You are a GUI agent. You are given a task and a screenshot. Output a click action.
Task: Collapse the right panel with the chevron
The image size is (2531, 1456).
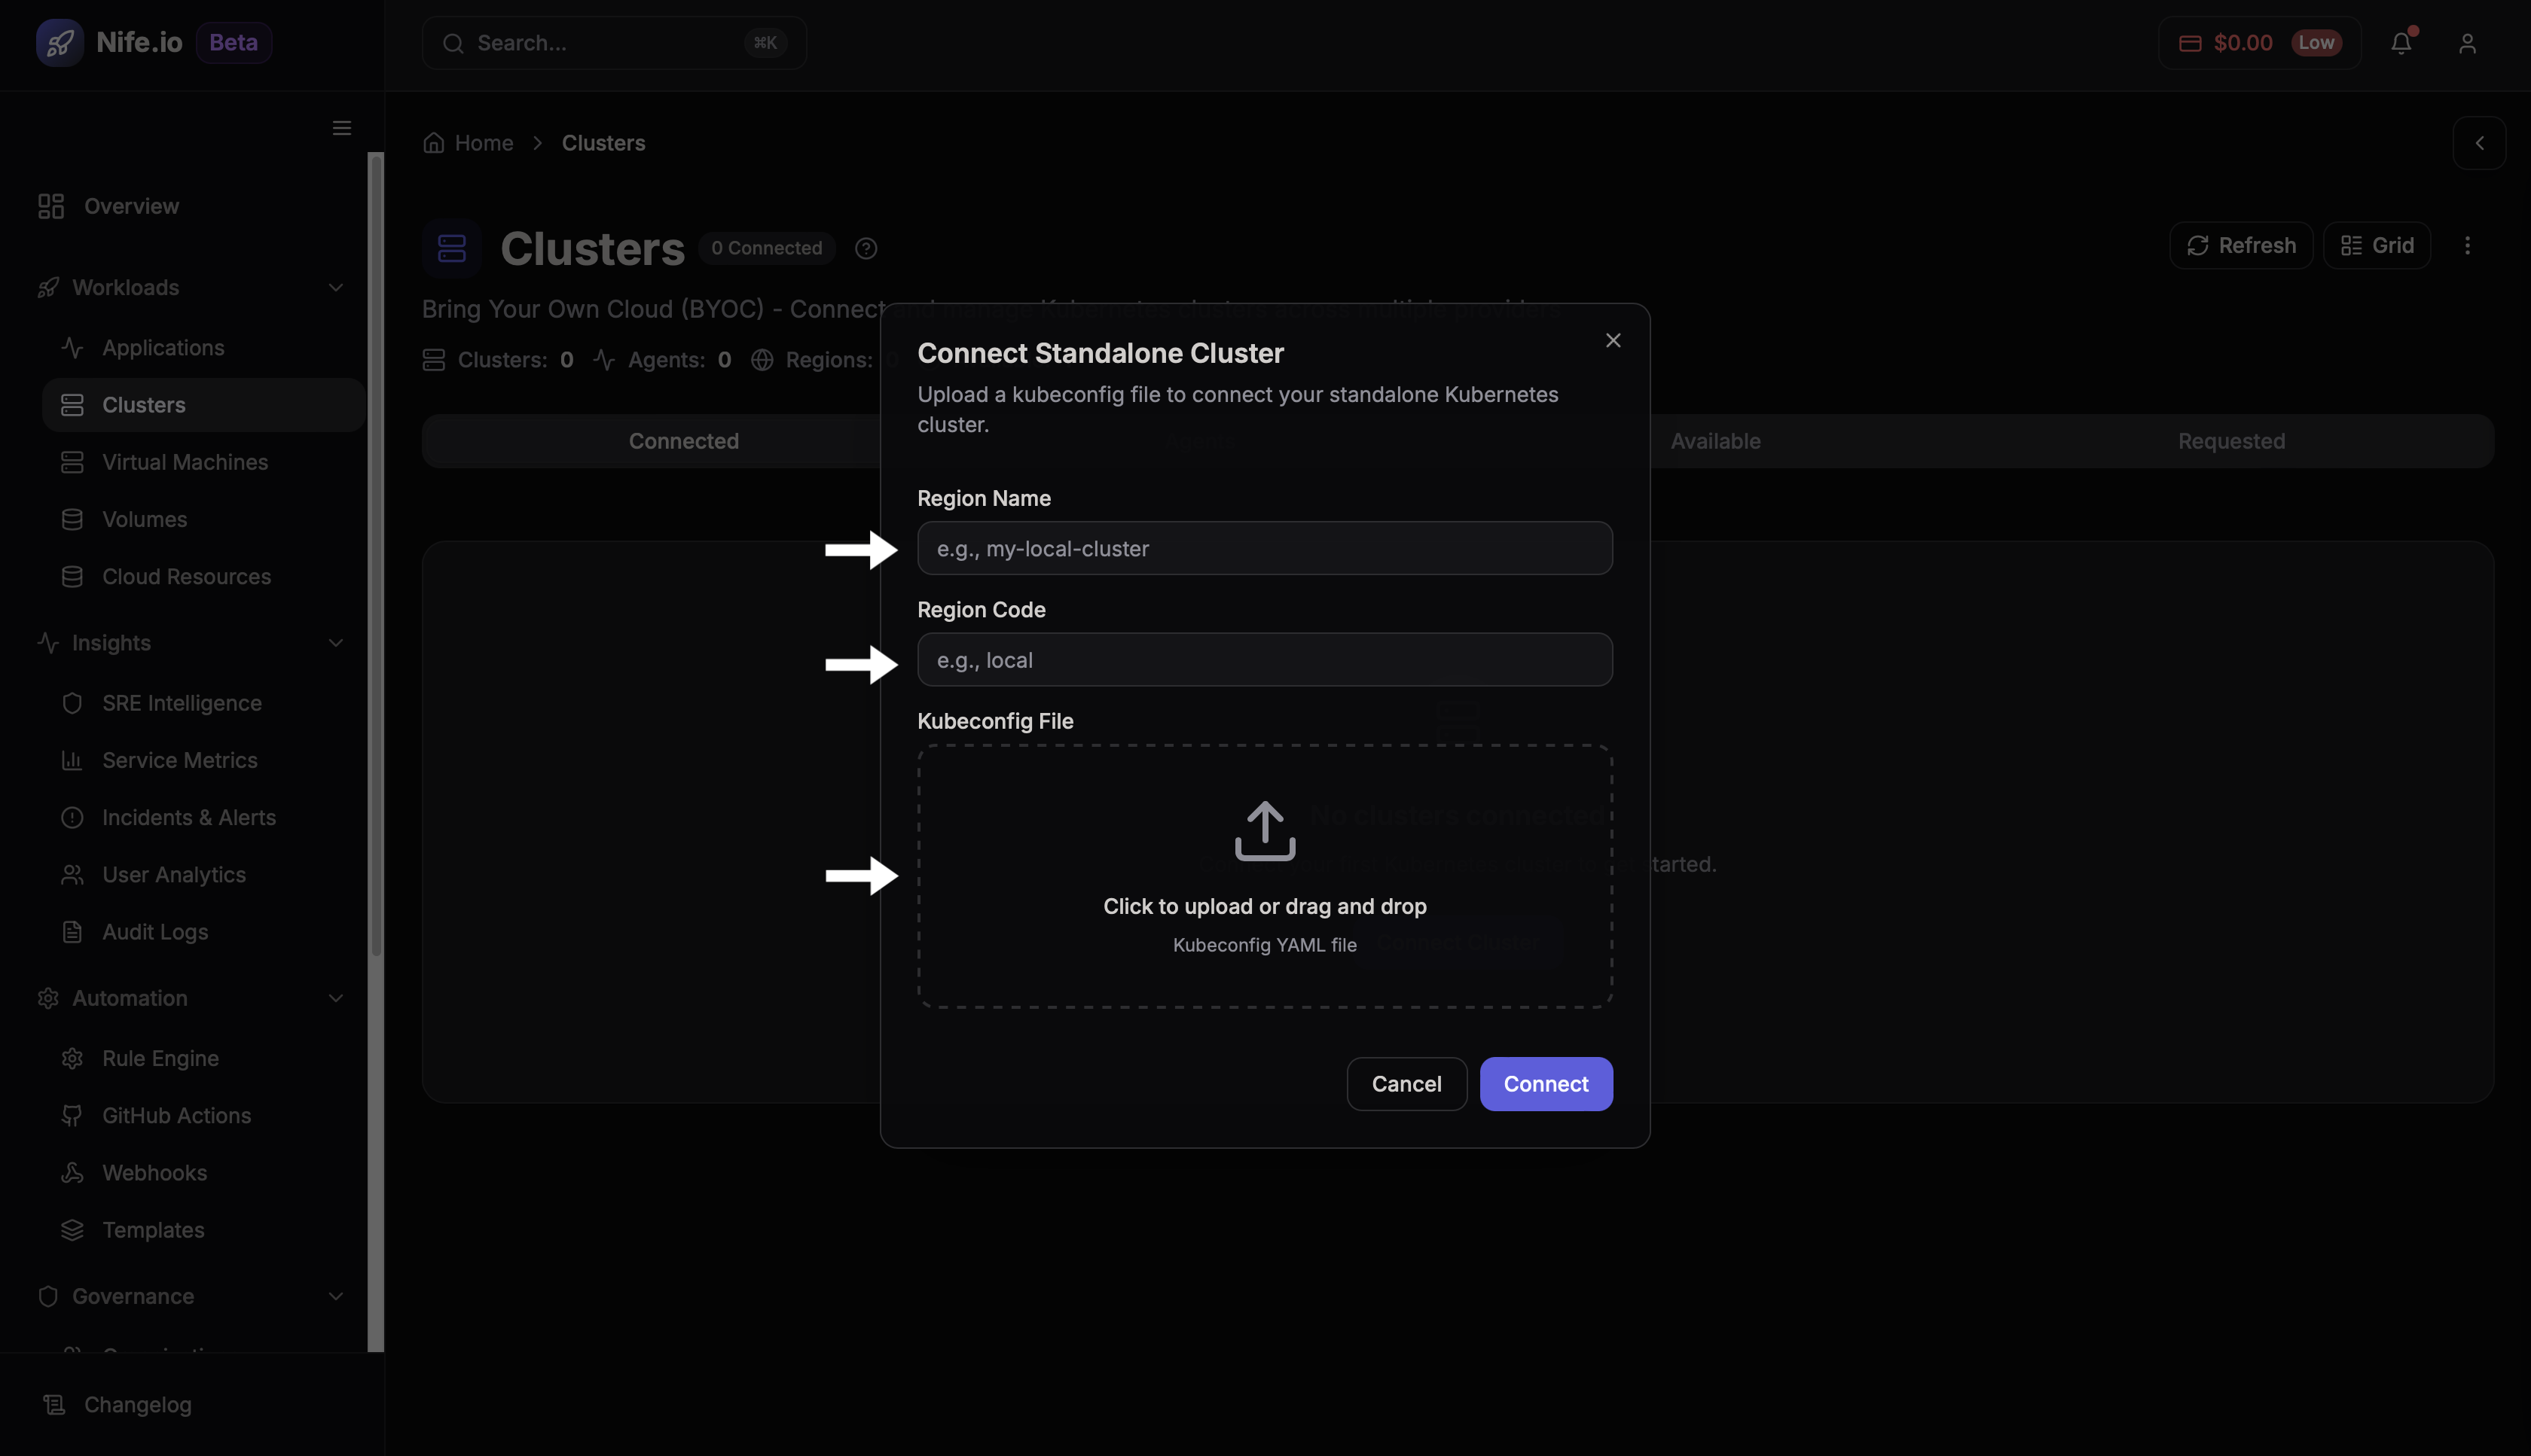point(2480,143)
